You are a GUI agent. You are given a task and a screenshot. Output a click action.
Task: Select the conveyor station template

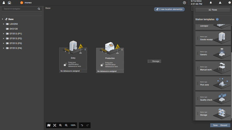pyautogui.click(x=213, y=27)
